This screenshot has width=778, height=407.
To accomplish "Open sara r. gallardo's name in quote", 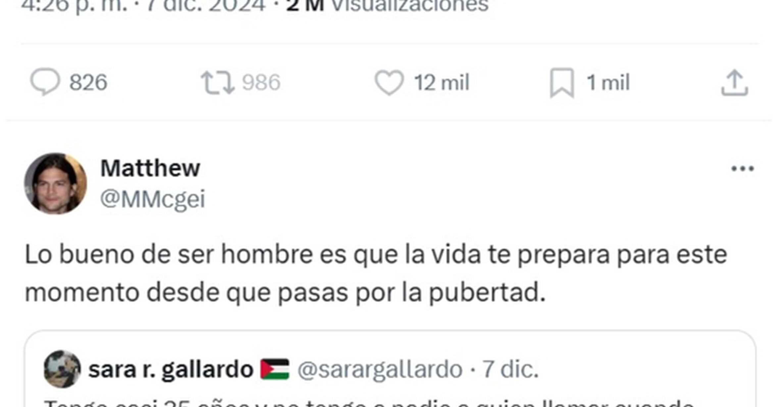I will tap(171, 369).
